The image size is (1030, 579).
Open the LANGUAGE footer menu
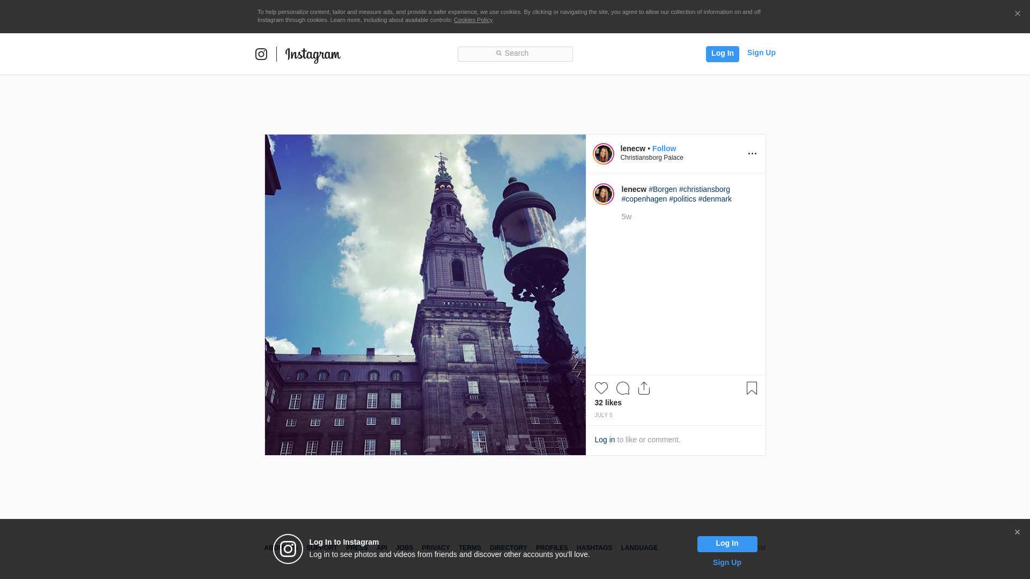tap(639, 548)
